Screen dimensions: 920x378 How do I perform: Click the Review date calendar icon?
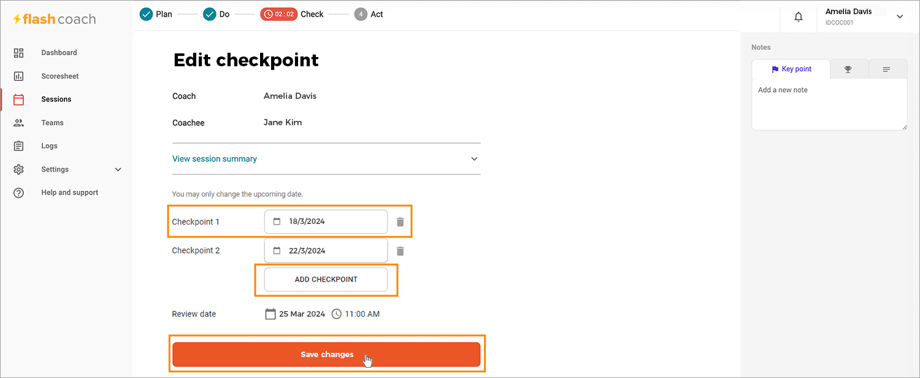point(270,314)
